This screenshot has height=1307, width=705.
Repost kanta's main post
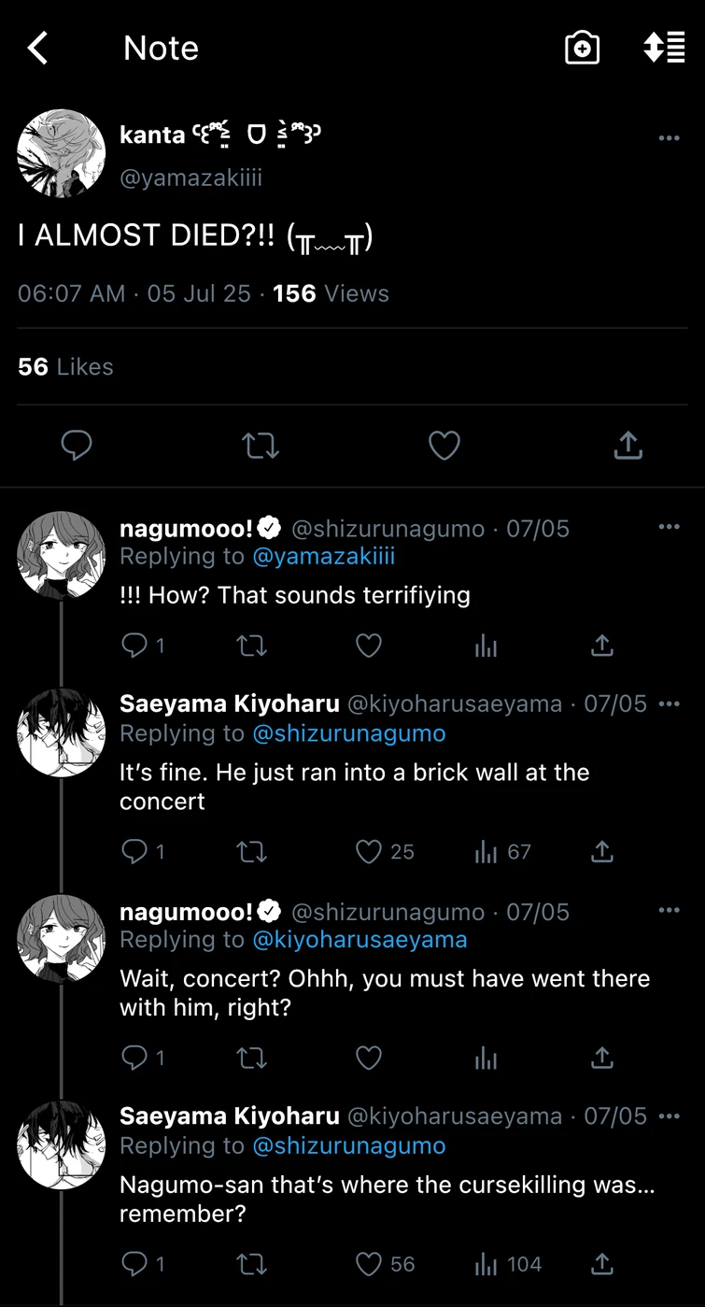click(x=261, y=446)
